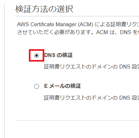Screen dimensions: 139x138
Task: Click the 'DNS の検証' option label
Action: click(58, 55)
